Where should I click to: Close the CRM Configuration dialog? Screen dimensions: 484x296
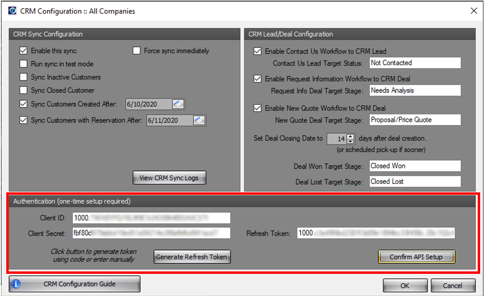[474, 11]
